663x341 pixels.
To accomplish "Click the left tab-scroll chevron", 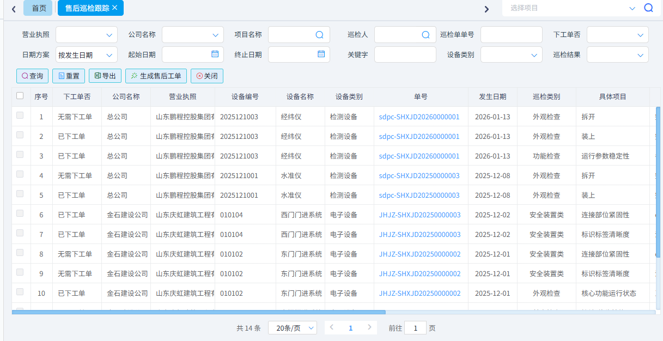I will [9, 8].
